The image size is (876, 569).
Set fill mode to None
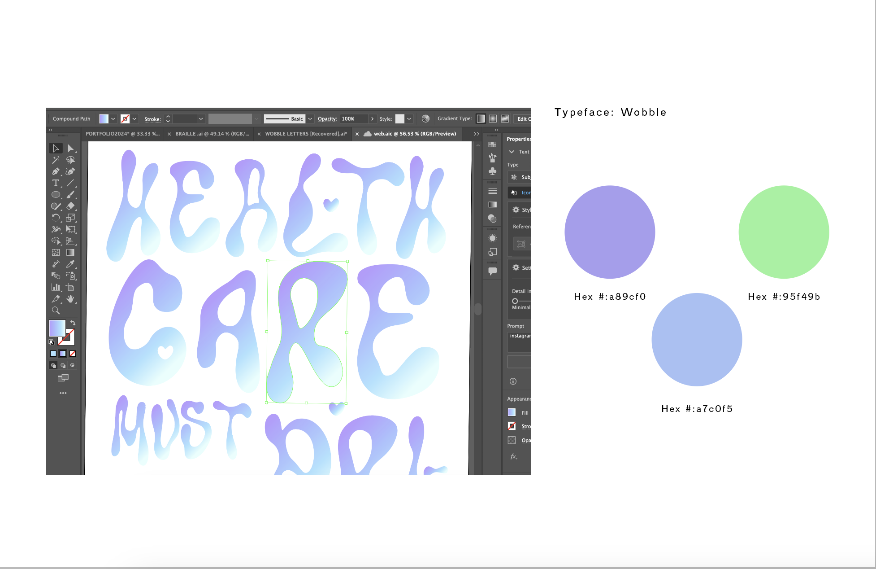[73, 354]
